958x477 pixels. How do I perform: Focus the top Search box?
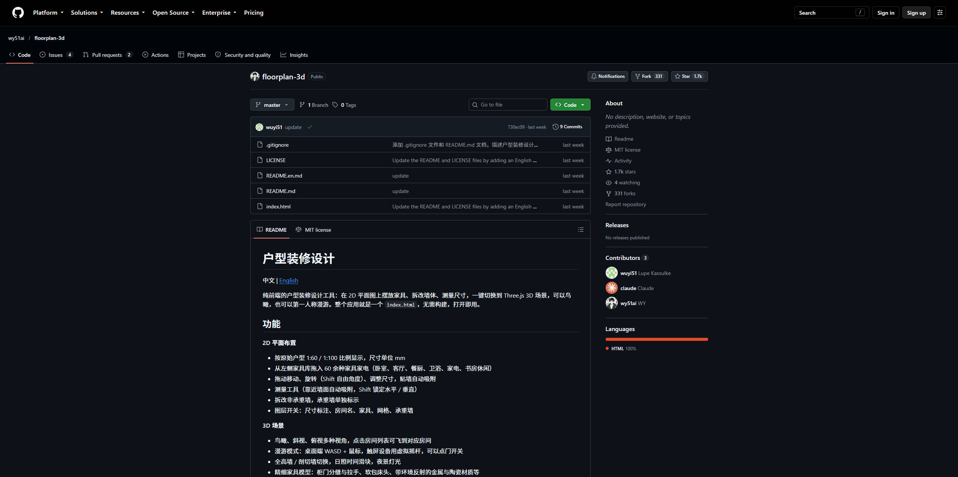pos(831,12)
